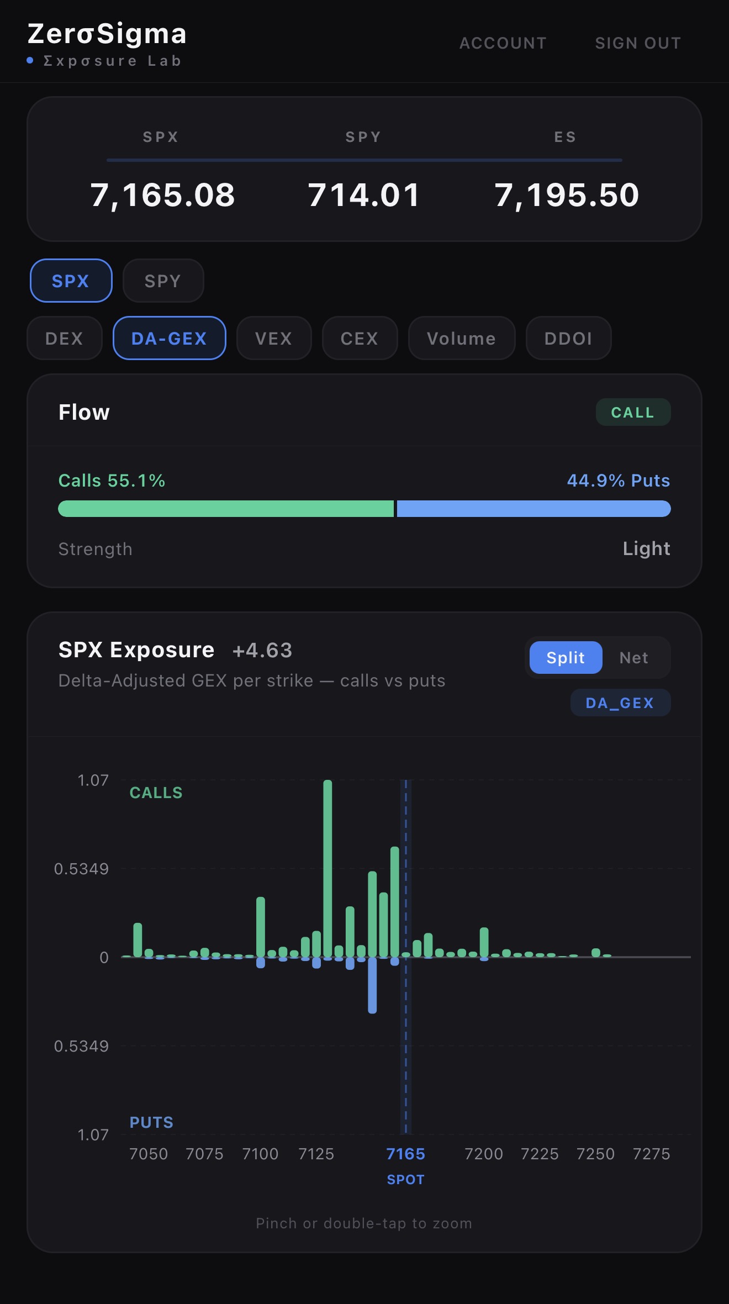Enable Split view for exposure chart
729x1304 pixels.
(566, 657)
